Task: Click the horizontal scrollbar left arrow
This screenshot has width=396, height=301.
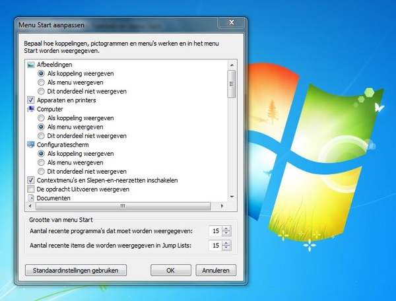Action: click(x=30, y=206)
